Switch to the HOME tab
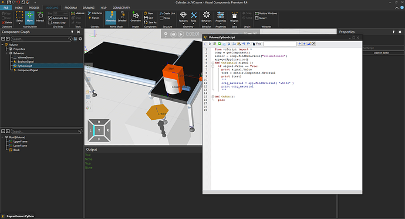The image size is (405, 219). [19, 8]
